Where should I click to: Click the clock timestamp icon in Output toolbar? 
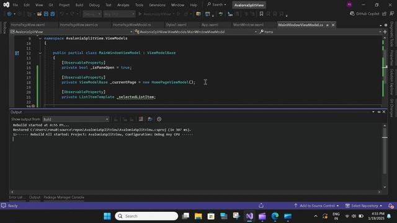coord(159,119)
